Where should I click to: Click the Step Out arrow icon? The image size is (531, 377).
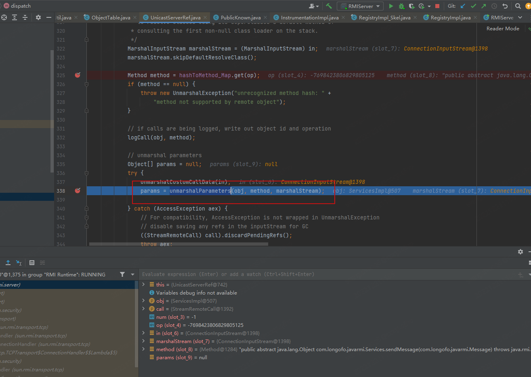[8, 263]
